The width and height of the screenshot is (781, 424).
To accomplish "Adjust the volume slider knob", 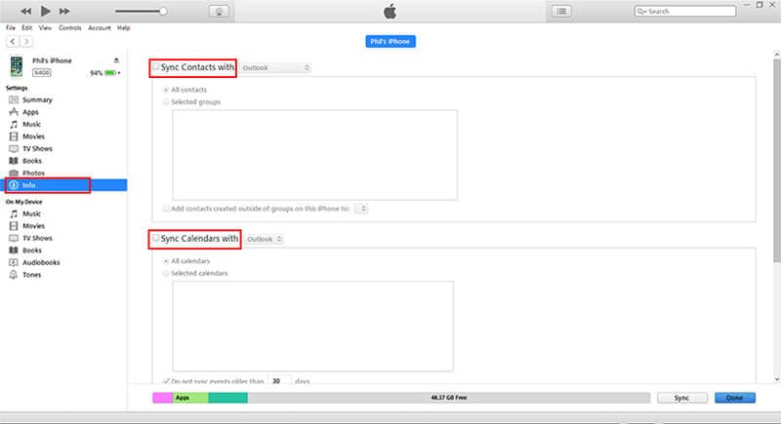I will point(163,11).
